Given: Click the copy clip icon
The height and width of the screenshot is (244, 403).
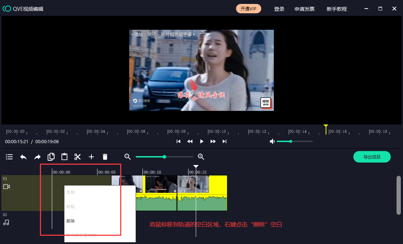Looking at the screenshot, I should click(x=51, y=157).
